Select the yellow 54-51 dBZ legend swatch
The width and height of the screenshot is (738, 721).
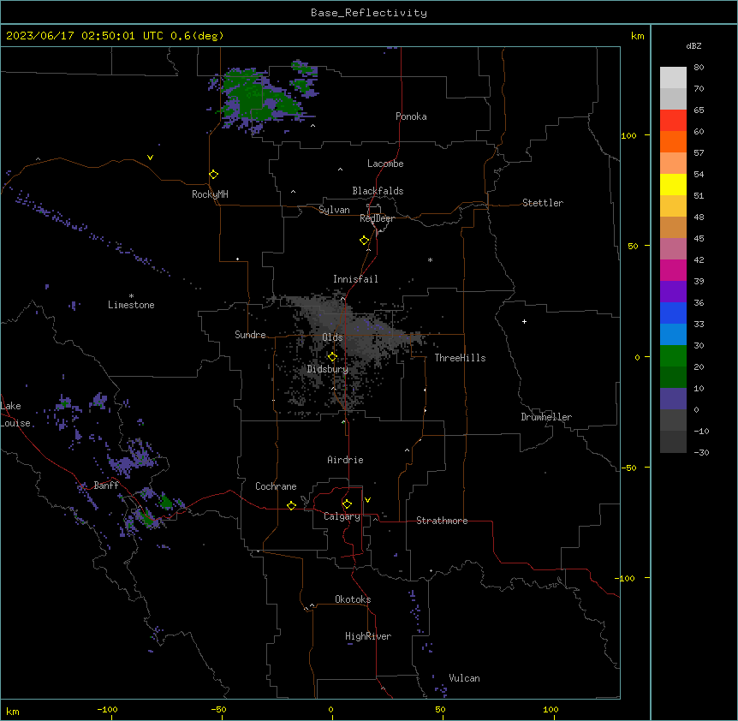click(673, 184)
